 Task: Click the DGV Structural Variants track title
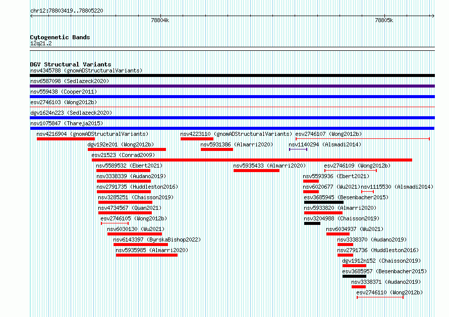tap(71, 64)
